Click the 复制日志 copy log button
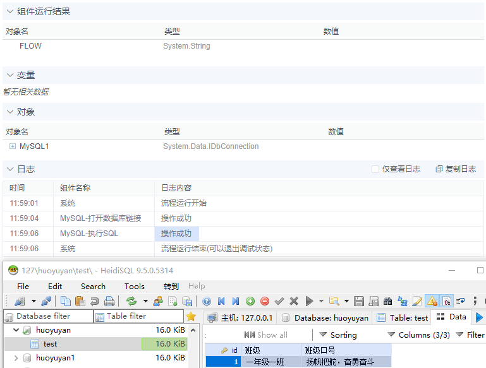 click(456, 169)
